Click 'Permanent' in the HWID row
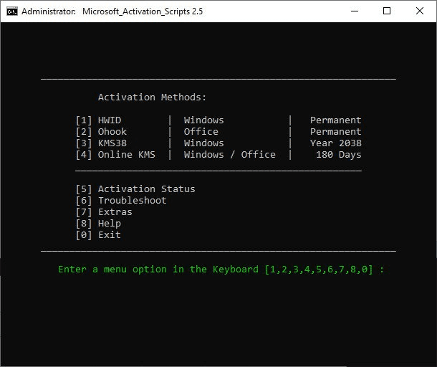 point(335,120)
